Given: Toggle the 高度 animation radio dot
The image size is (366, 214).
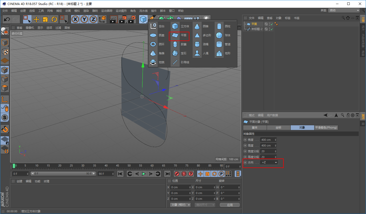Looking at the screenshot, I should click(245, 145).
